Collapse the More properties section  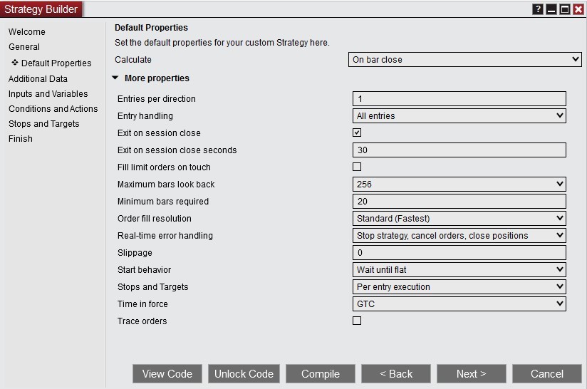pos(115,78)
